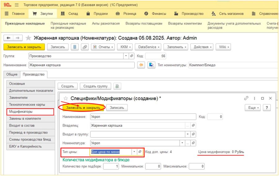Click the blue copy-name icon near Тип номенклатуры
Image resolution: width=279 pixels, height=176 pixels.
151,65
